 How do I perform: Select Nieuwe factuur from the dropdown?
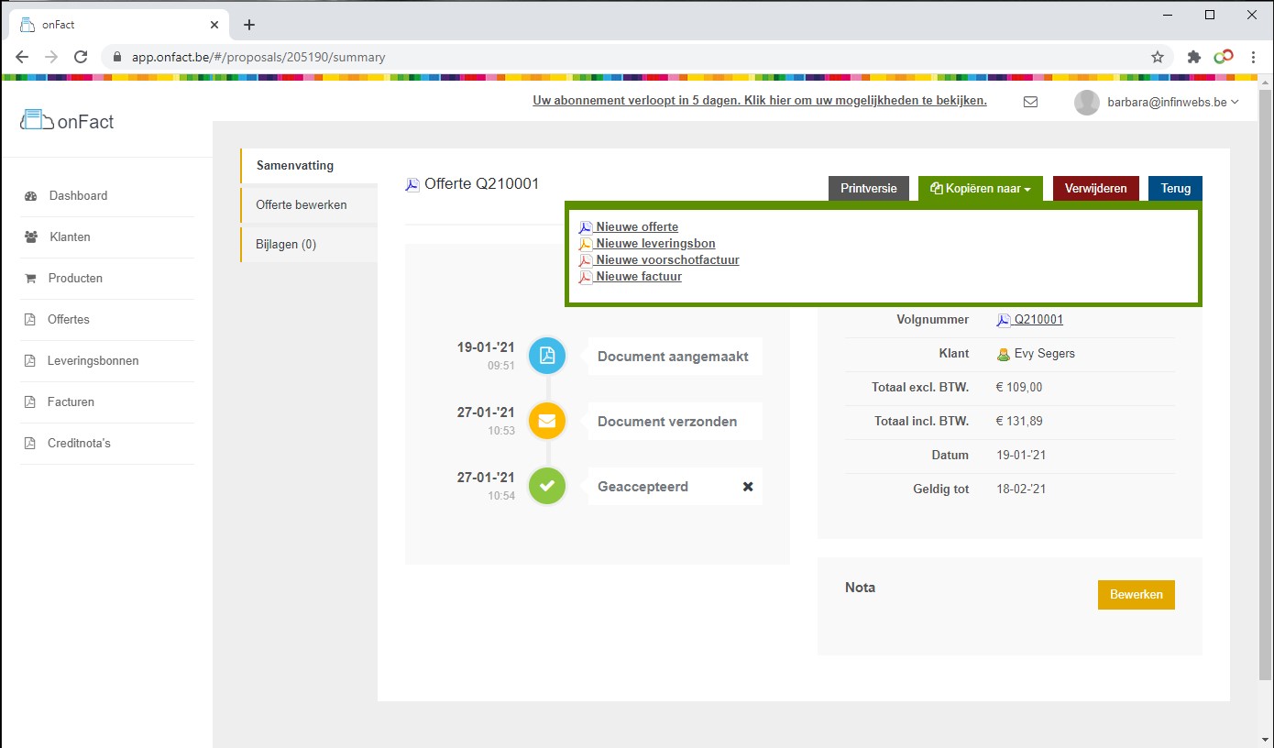tap(638, 276)
